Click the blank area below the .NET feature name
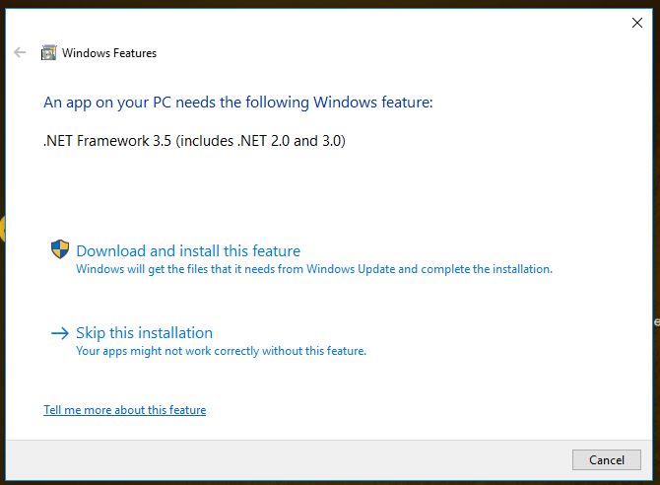 point(296,192)
